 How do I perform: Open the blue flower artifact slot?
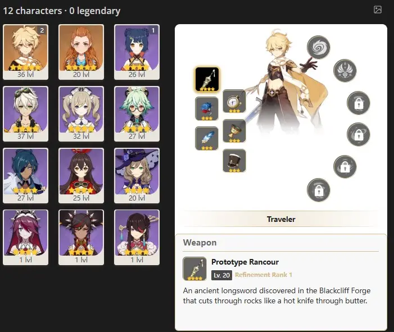[x=206, y=108]
